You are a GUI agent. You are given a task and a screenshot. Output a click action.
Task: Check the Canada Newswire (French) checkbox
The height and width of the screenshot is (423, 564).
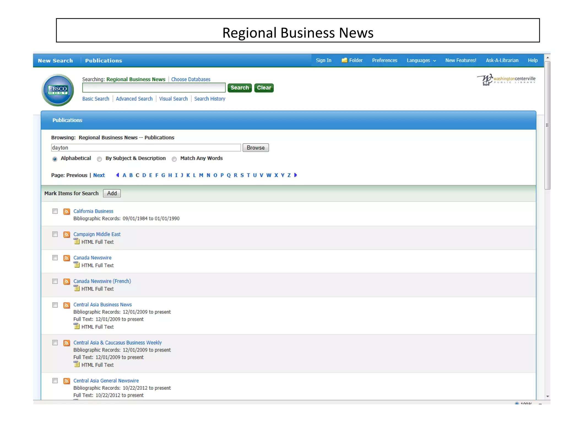(55, 281)
